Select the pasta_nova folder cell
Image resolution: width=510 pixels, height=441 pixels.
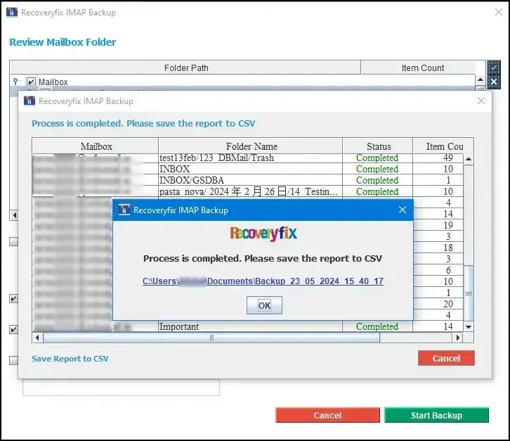tap(250, 191)
